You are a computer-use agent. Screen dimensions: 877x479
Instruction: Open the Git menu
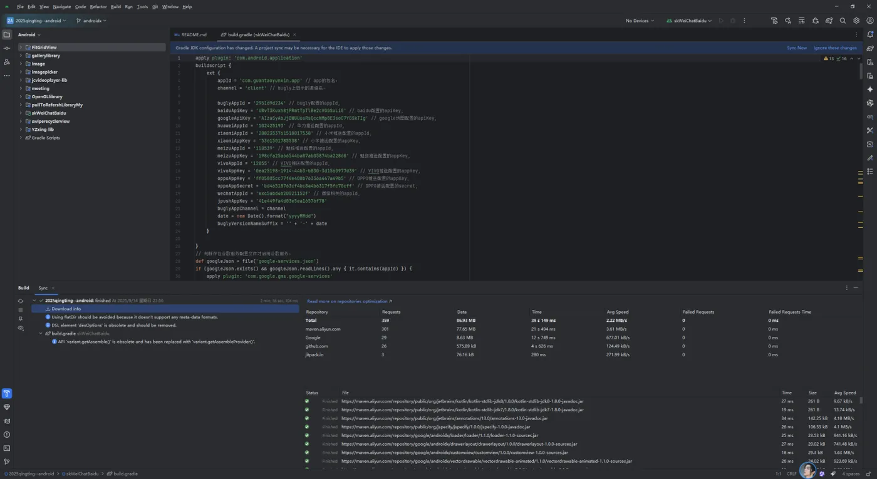click(x=155, y=7)
